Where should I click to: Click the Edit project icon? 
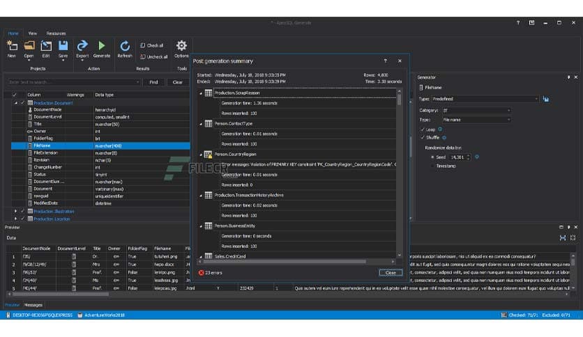(46, 47)
